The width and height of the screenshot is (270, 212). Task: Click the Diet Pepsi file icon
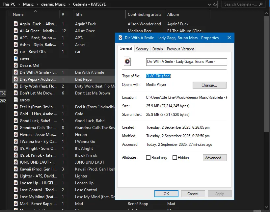[16, 79]
